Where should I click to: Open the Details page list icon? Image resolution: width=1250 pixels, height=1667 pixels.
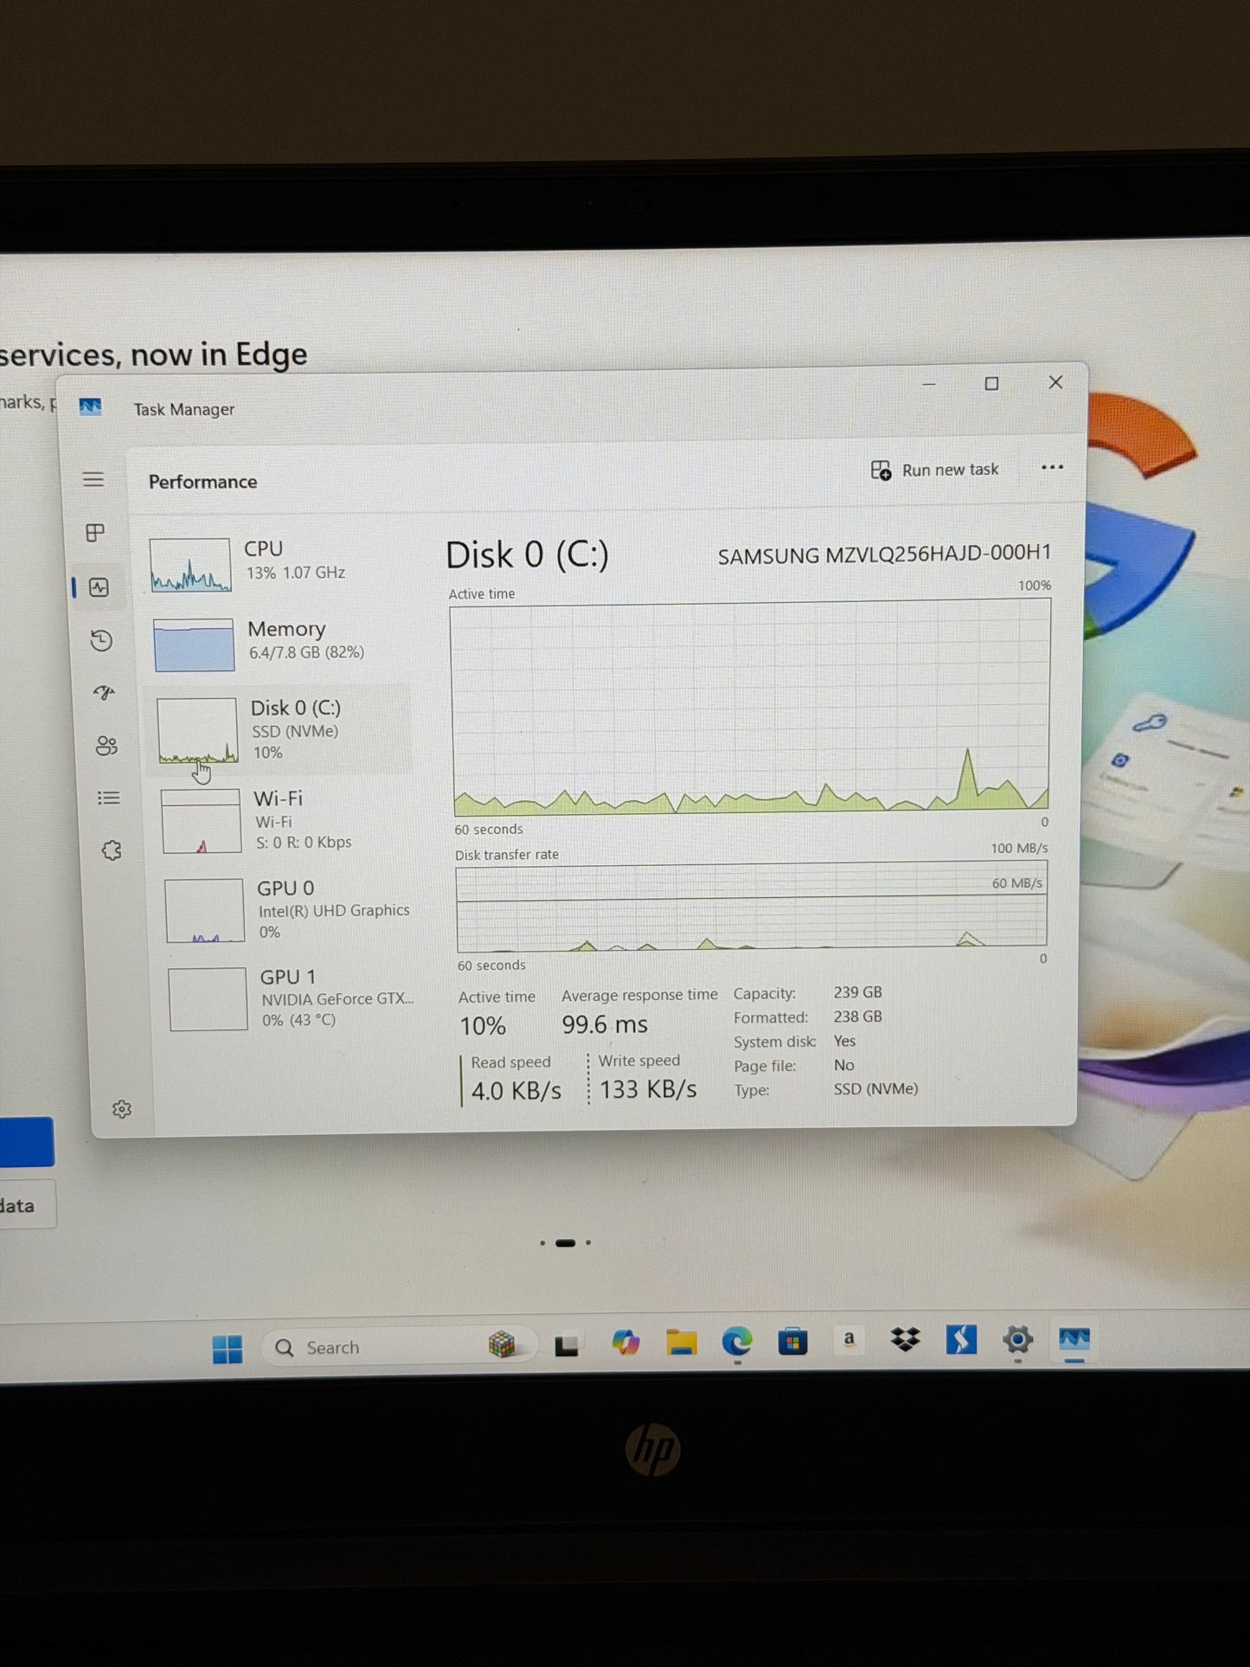[x=109, y=798]
